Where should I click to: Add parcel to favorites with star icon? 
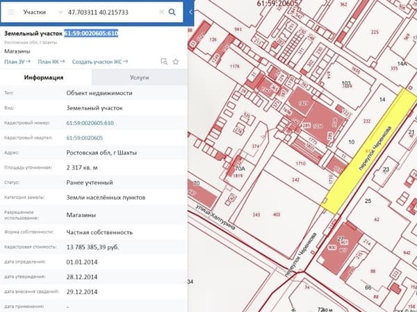176,62
